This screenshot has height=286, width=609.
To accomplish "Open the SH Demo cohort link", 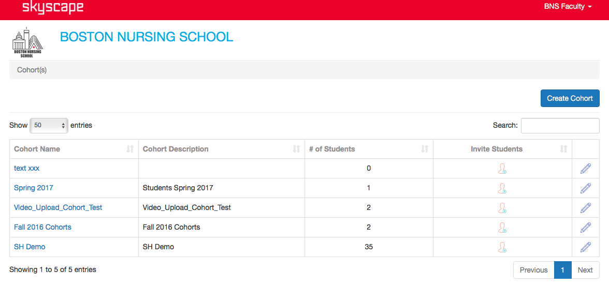I will (x=30, y=247).
